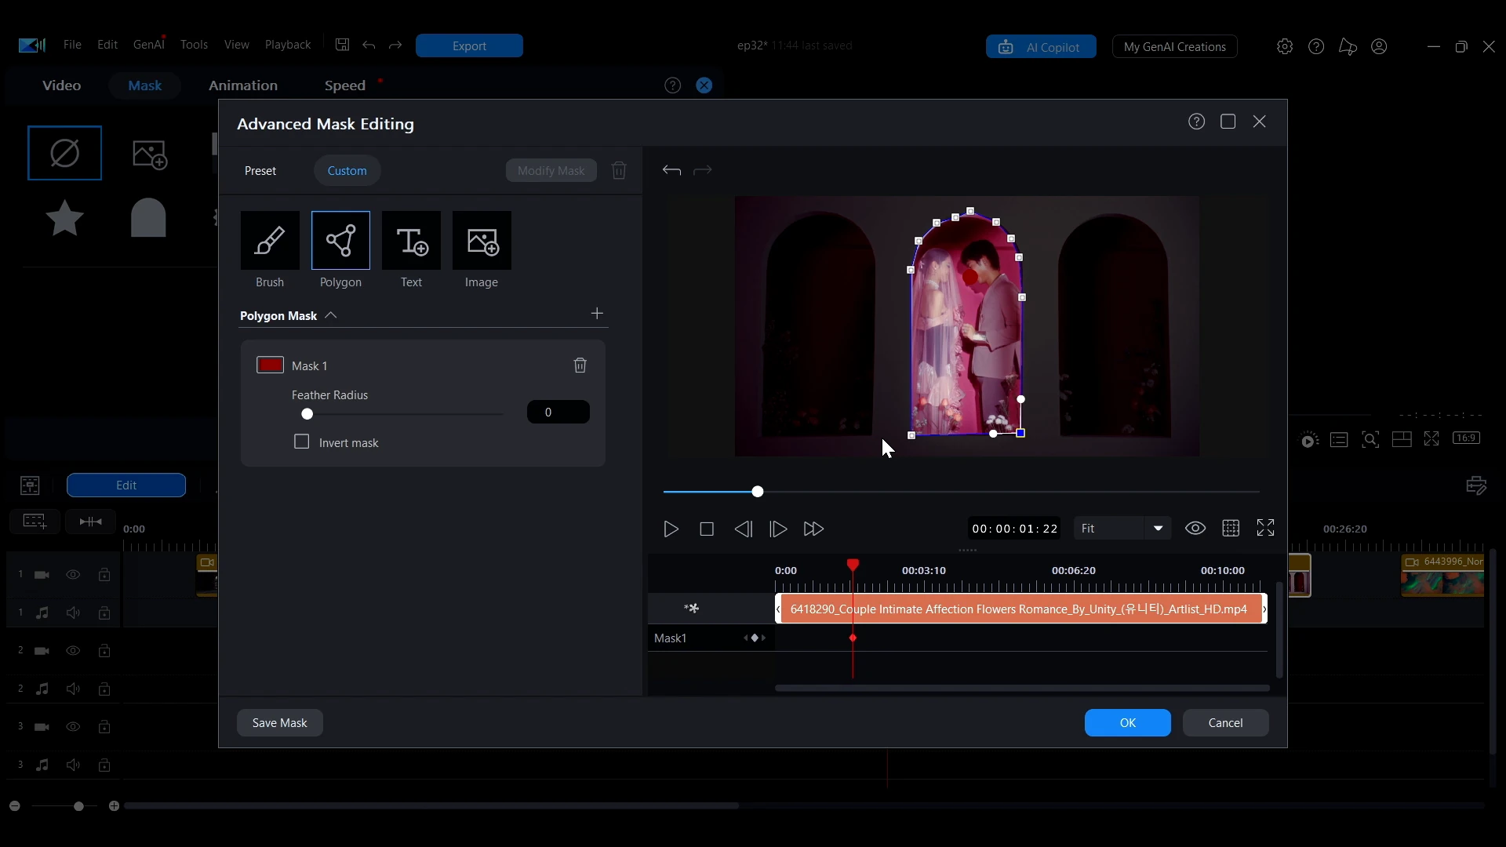
Task: Open the Edit menu
Action: click(107, 45)
